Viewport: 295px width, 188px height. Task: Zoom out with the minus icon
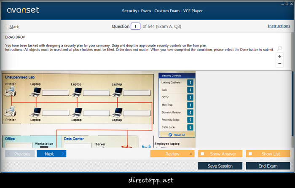(x=280, y=64)
